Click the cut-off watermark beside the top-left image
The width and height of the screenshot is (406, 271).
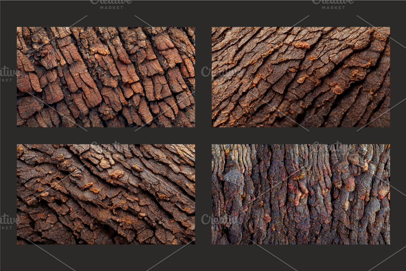point(8,75)
